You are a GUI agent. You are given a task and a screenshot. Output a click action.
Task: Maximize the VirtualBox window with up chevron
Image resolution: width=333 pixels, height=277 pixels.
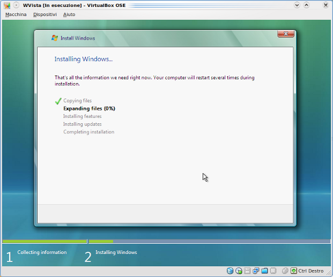[x=306, y=5]
